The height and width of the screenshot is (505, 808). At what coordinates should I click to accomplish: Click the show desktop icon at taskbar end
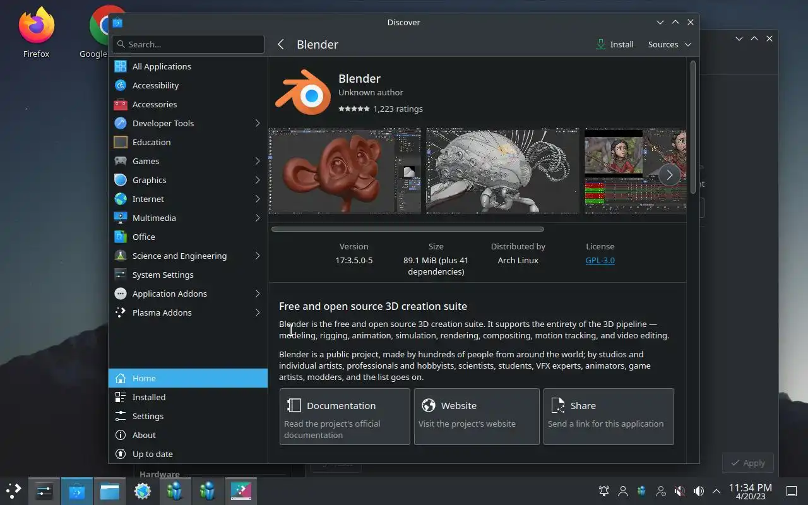(x=791, y=490)
